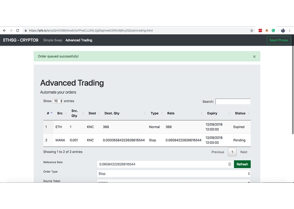Sort table by the Expiry column
This screenshot has width=294, height=209.
click(218, 113)
